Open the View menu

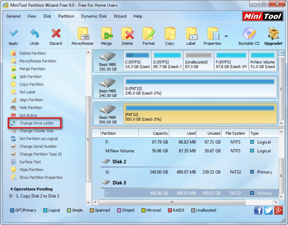click(32, 16)
